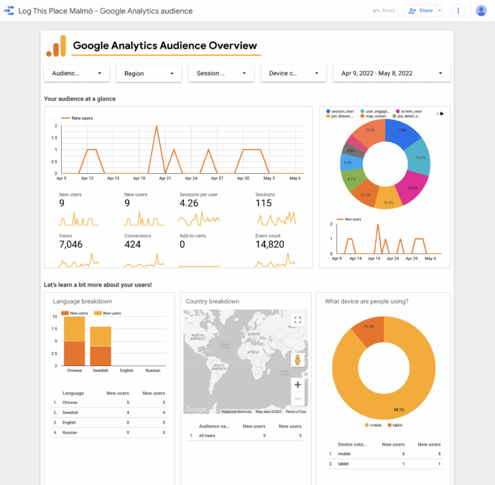Click the Google logo on the map
Screen dimensions: 495x485
click(196, 409)
